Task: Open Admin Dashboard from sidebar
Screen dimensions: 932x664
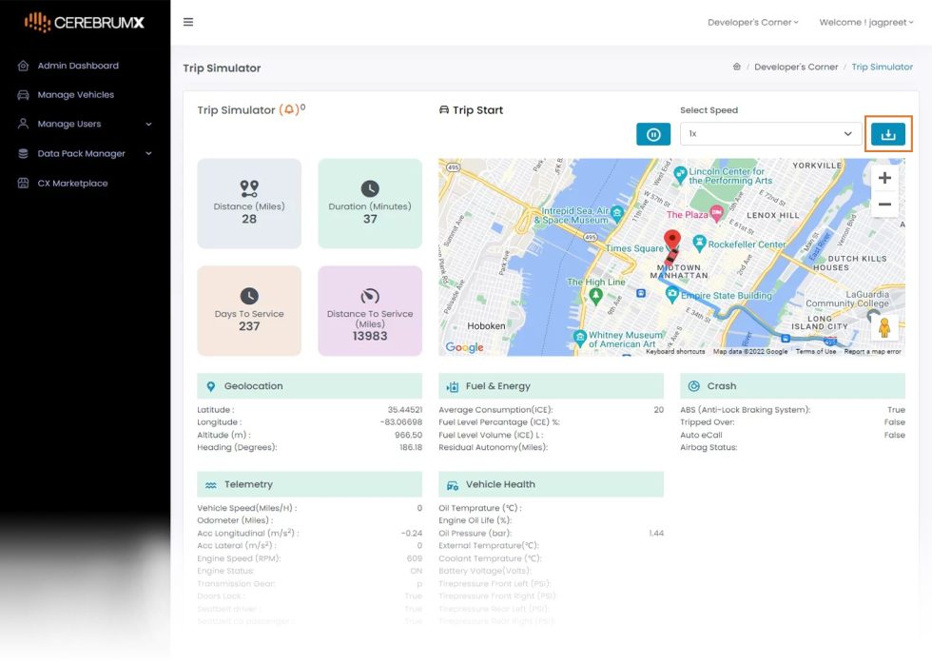Action: coord(77,67)
